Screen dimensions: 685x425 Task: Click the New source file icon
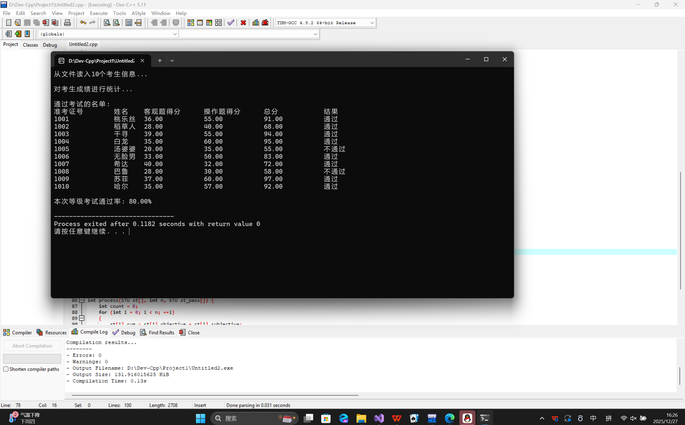click(9, 23)
